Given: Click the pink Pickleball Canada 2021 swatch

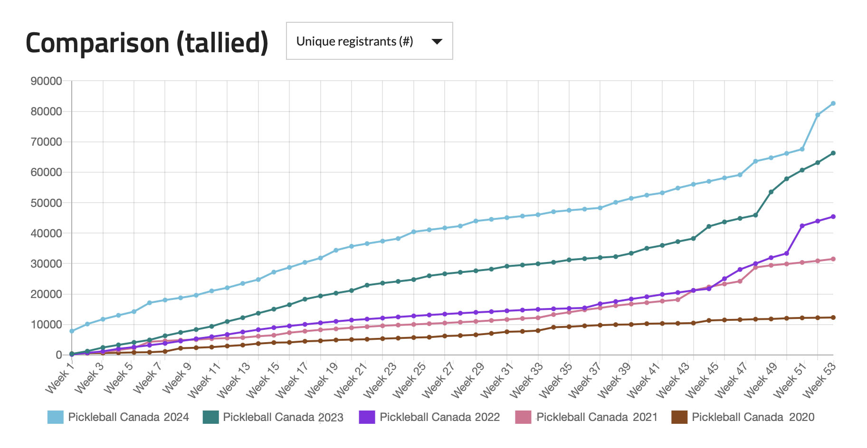Looking at the screenshot, I should point(523,417).
